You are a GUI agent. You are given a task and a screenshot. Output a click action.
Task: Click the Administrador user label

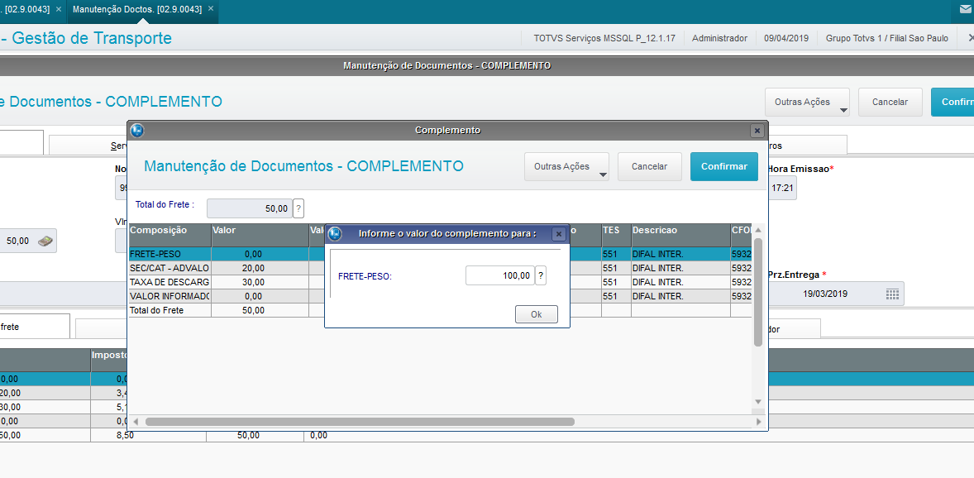719,38
